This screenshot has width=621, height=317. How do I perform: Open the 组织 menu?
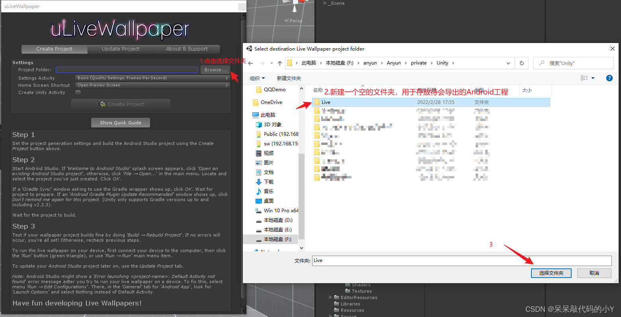coord(257,78)
